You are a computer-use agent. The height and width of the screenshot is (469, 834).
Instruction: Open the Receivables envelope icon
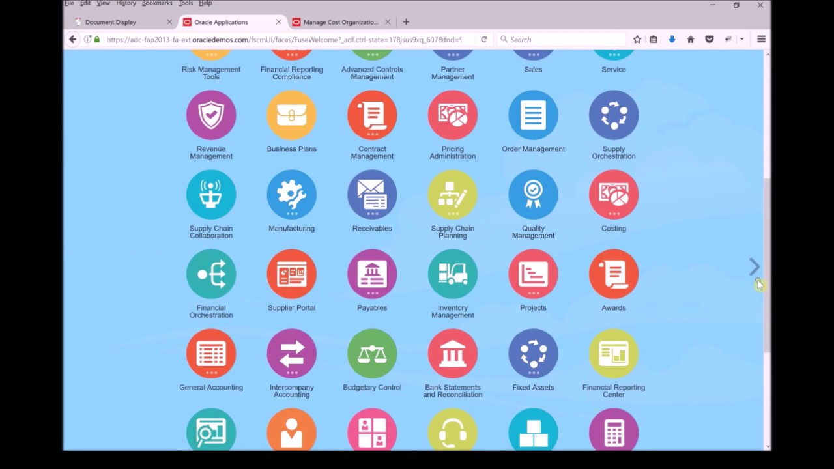(x=372, y=194)
